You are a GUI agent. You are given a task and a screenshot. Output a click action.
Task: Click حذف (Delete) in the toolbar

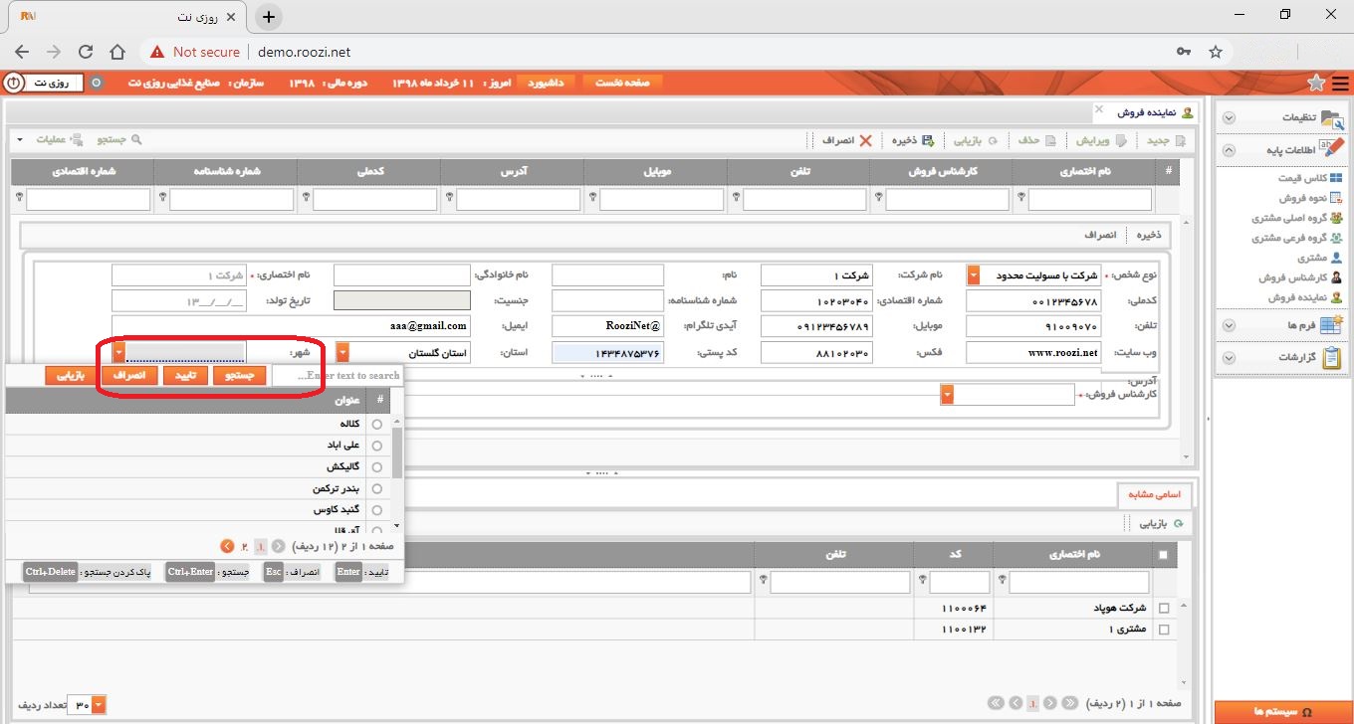[1037, 140]
